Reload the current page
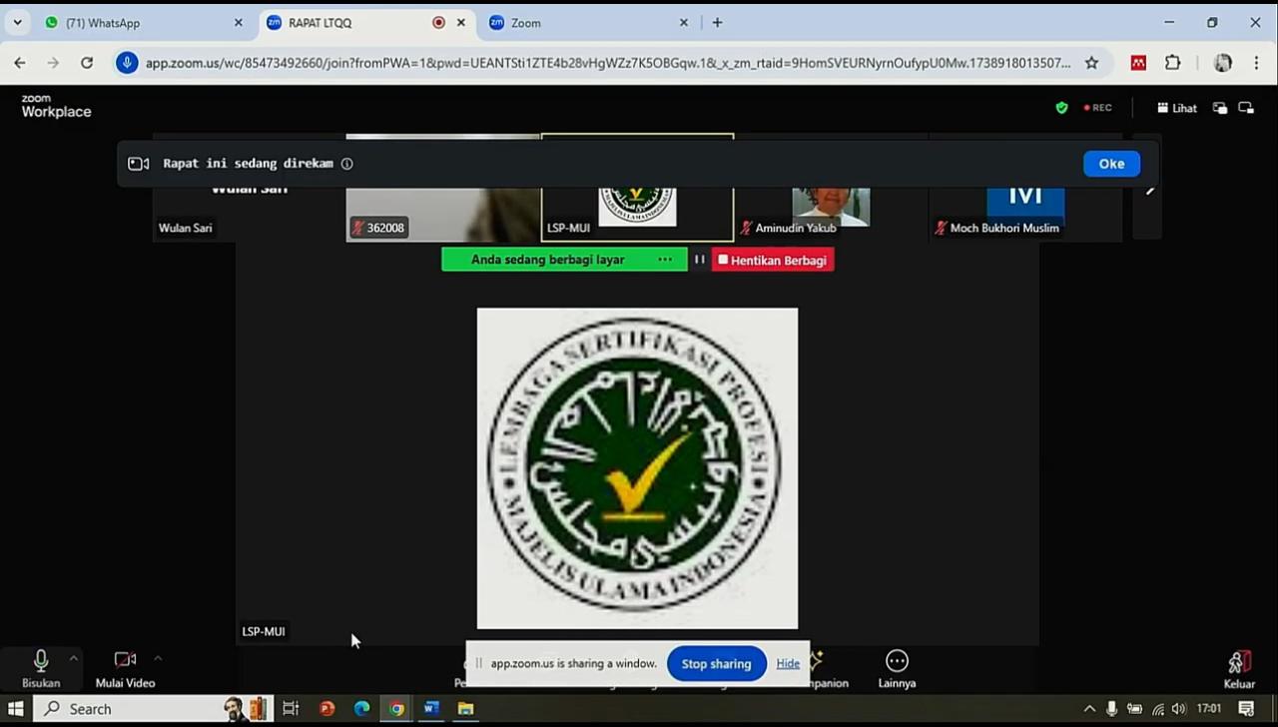The height and width of the screenshot is (727, 1278). pyautogui.click(x=87, y=63)
